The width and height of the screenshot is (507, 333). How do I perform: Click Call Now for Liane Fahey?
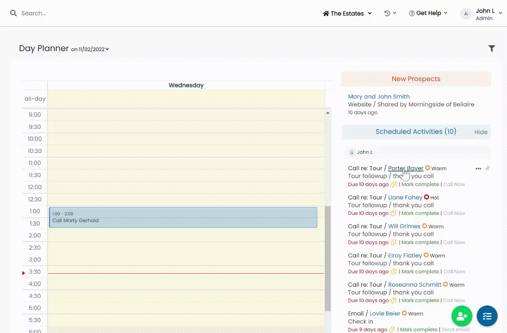click(454, 213)
